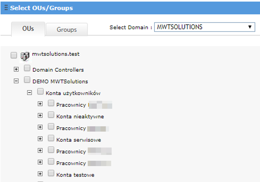Expand the Konta serwisowe node

40,139
